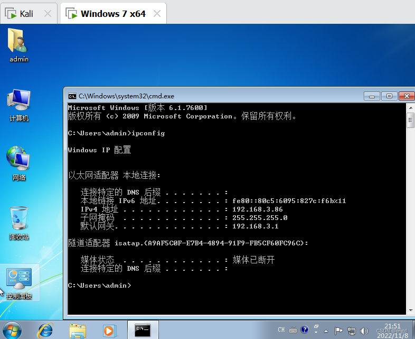
Task: Click the 'Windows IP 配置' heading
Action: click(x=99, y=150)
